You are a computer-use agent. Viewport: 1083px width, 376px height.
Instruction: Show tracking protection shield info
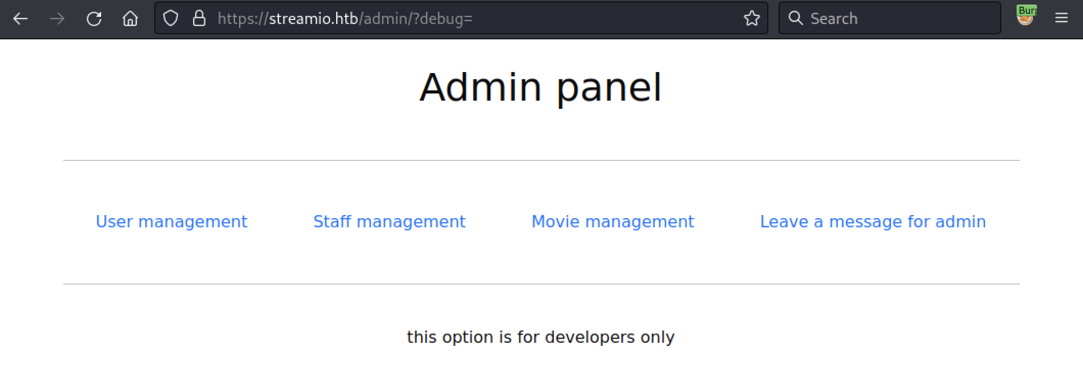click(171, 19)
